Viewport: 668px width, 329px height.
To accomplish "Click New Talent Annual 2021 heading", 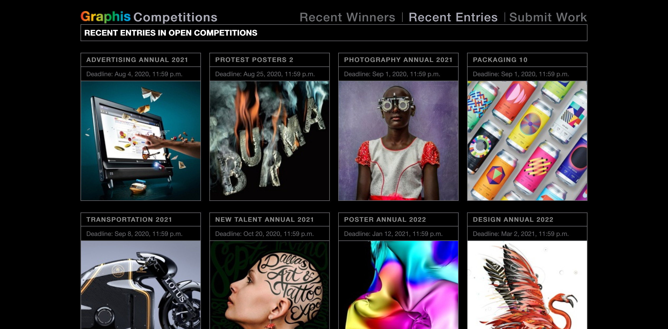I will coord(265,220).
